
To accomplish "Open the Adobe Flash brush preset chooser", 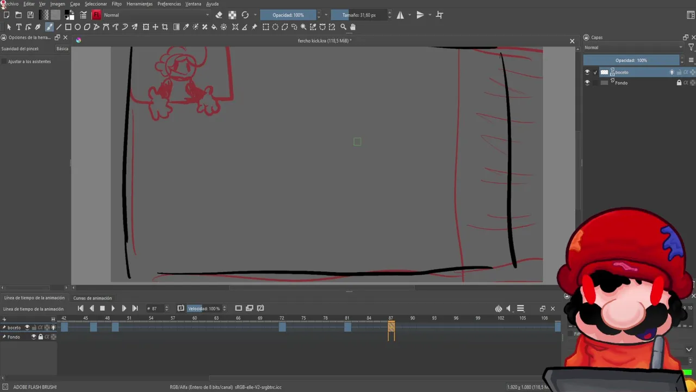I will (x=97, y=15).
